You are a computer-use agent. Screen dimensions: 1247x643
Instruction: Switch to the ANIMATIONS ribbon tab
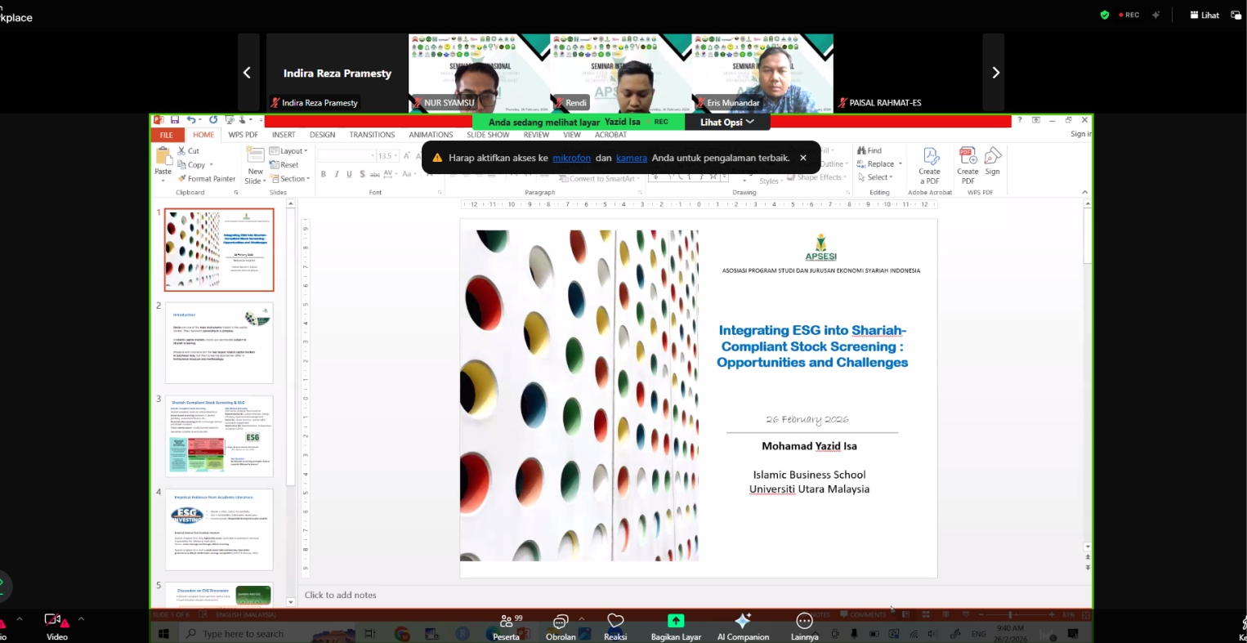pos(431,135)
